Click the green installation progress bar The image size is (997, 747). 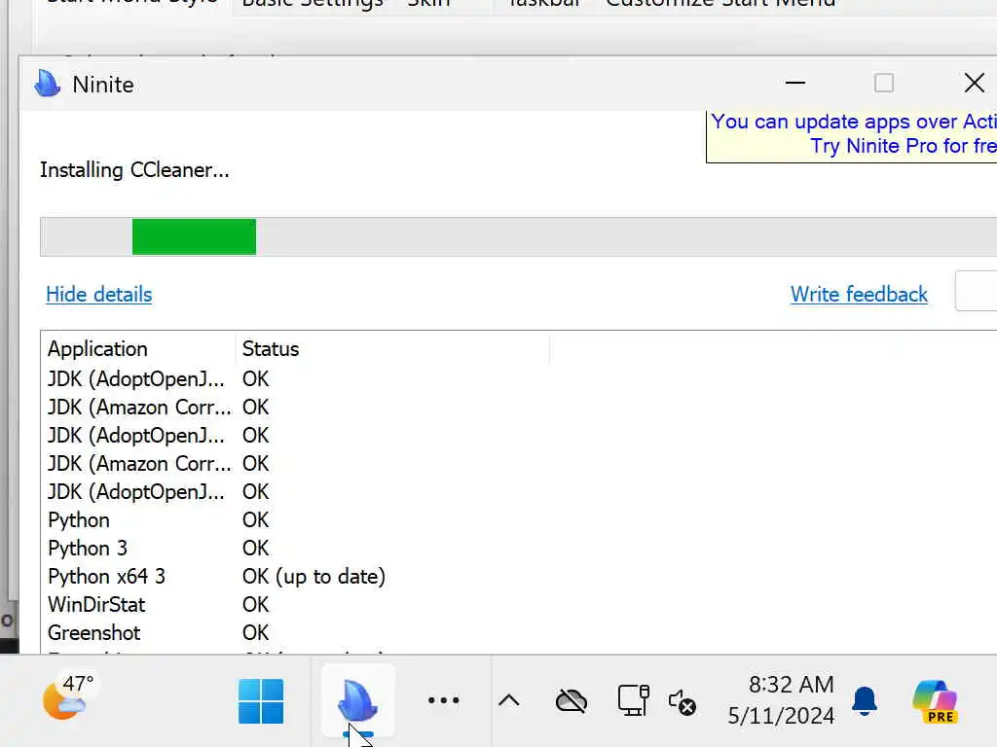[x=194, y=237]
